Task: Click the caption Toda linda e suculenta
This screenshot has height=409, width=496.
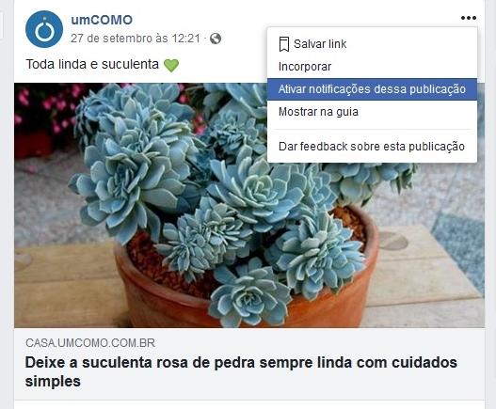Action: point(92,65)
